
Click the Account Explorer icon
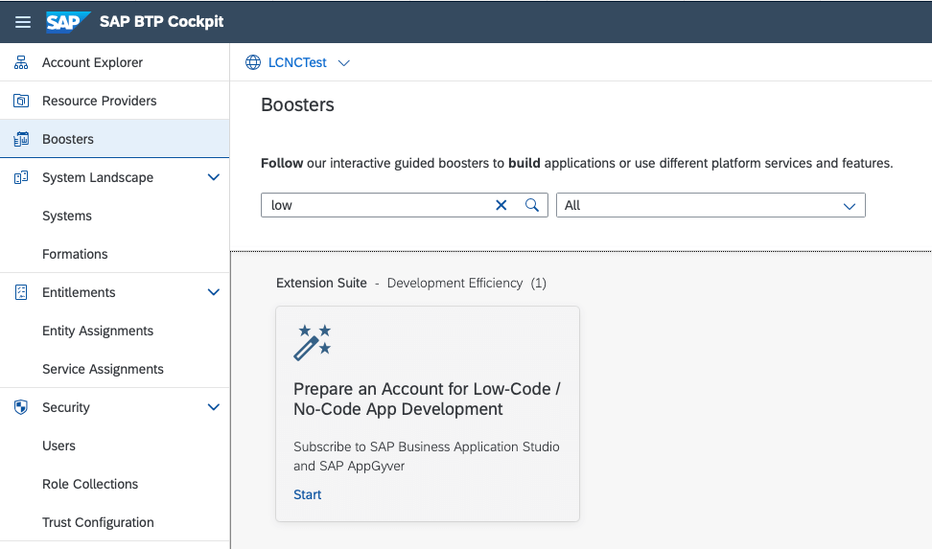click(x=21, y=62)
